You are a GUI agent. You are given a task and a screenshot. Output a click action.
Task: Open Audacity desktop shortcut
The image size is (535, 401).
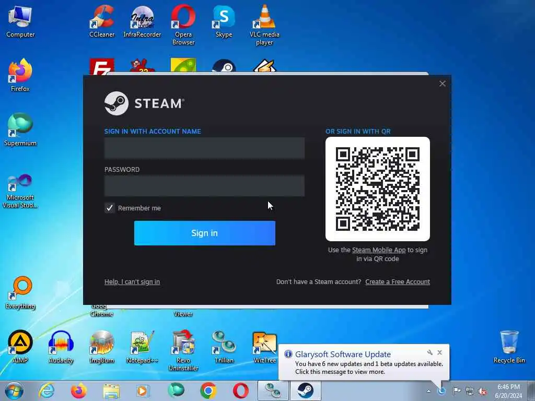coord(61,347)
